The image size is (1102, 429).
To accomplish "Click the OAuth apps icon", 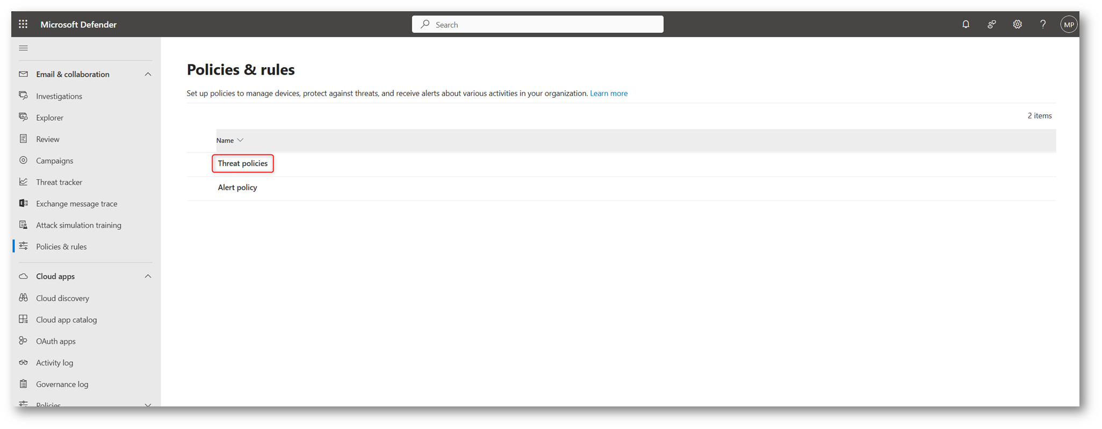I will coord(23,340).
